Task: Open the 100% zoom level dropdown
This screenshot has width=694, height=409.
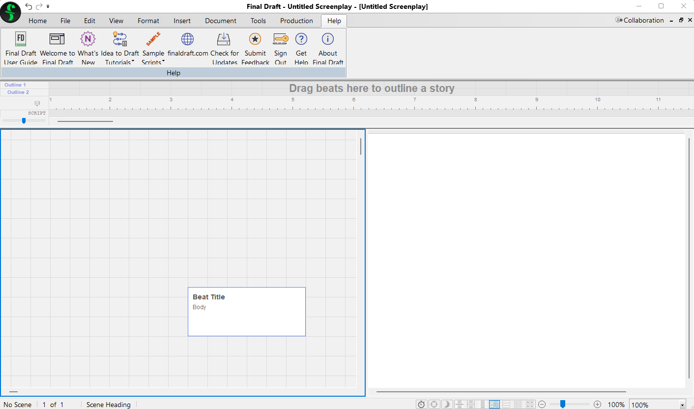Action: [683, 405]
